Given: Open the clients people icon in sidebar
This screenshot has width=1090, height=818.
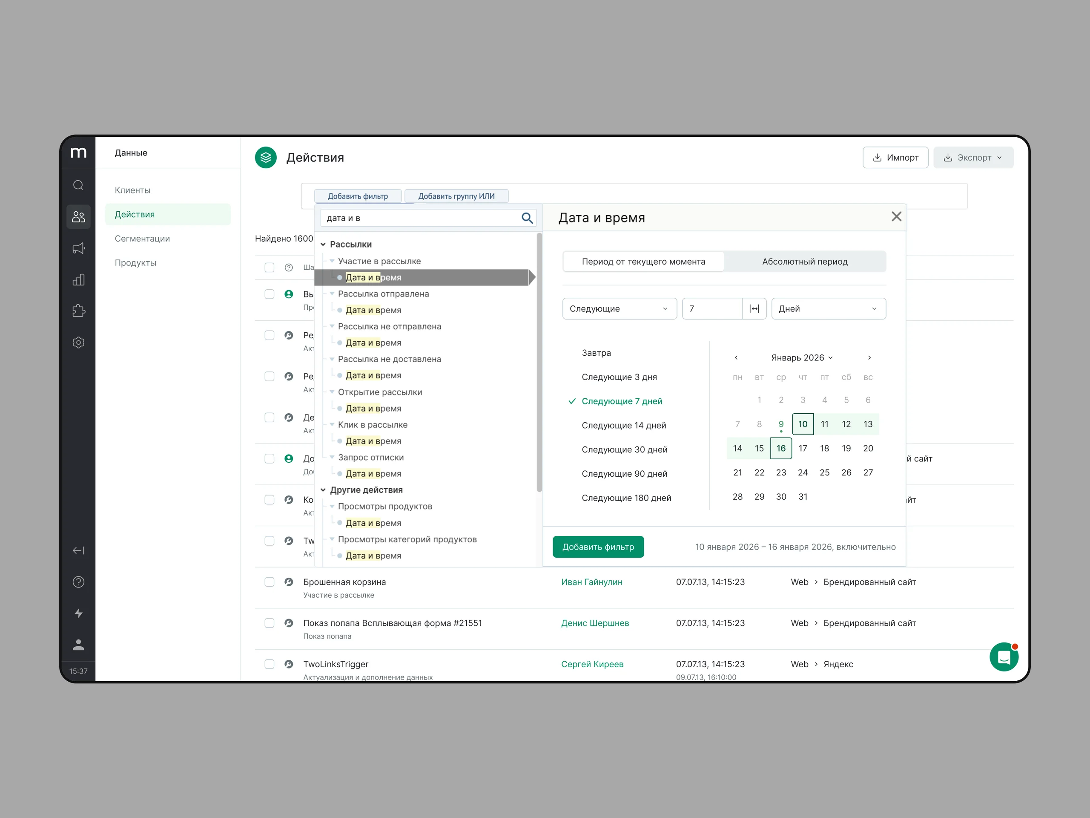Looking at the screenshot, I should [78, 217].
